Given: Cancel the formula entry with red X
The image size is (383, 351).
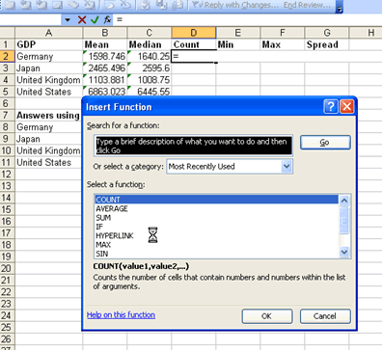Looking at the screenshot, I should [82, 20].
